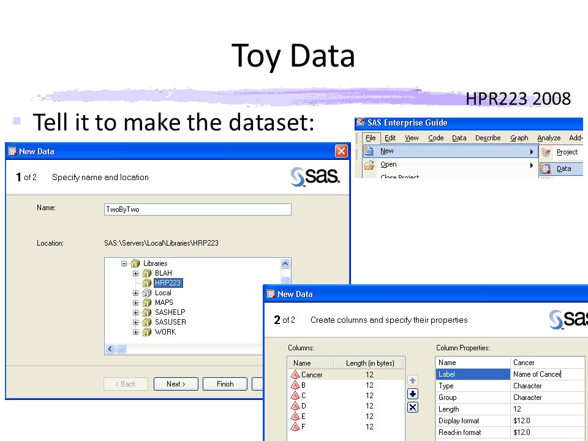Click the Display format value $12.0
The width and height of the screenshot is (588, 441).
click(x=547, y=421)
